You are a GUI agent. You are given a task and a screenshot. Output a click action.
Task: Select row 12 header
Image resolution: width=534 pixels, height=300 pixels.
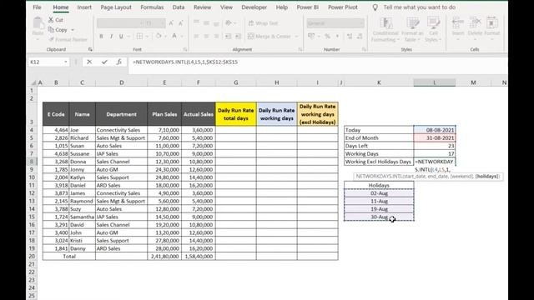(32, 193)
